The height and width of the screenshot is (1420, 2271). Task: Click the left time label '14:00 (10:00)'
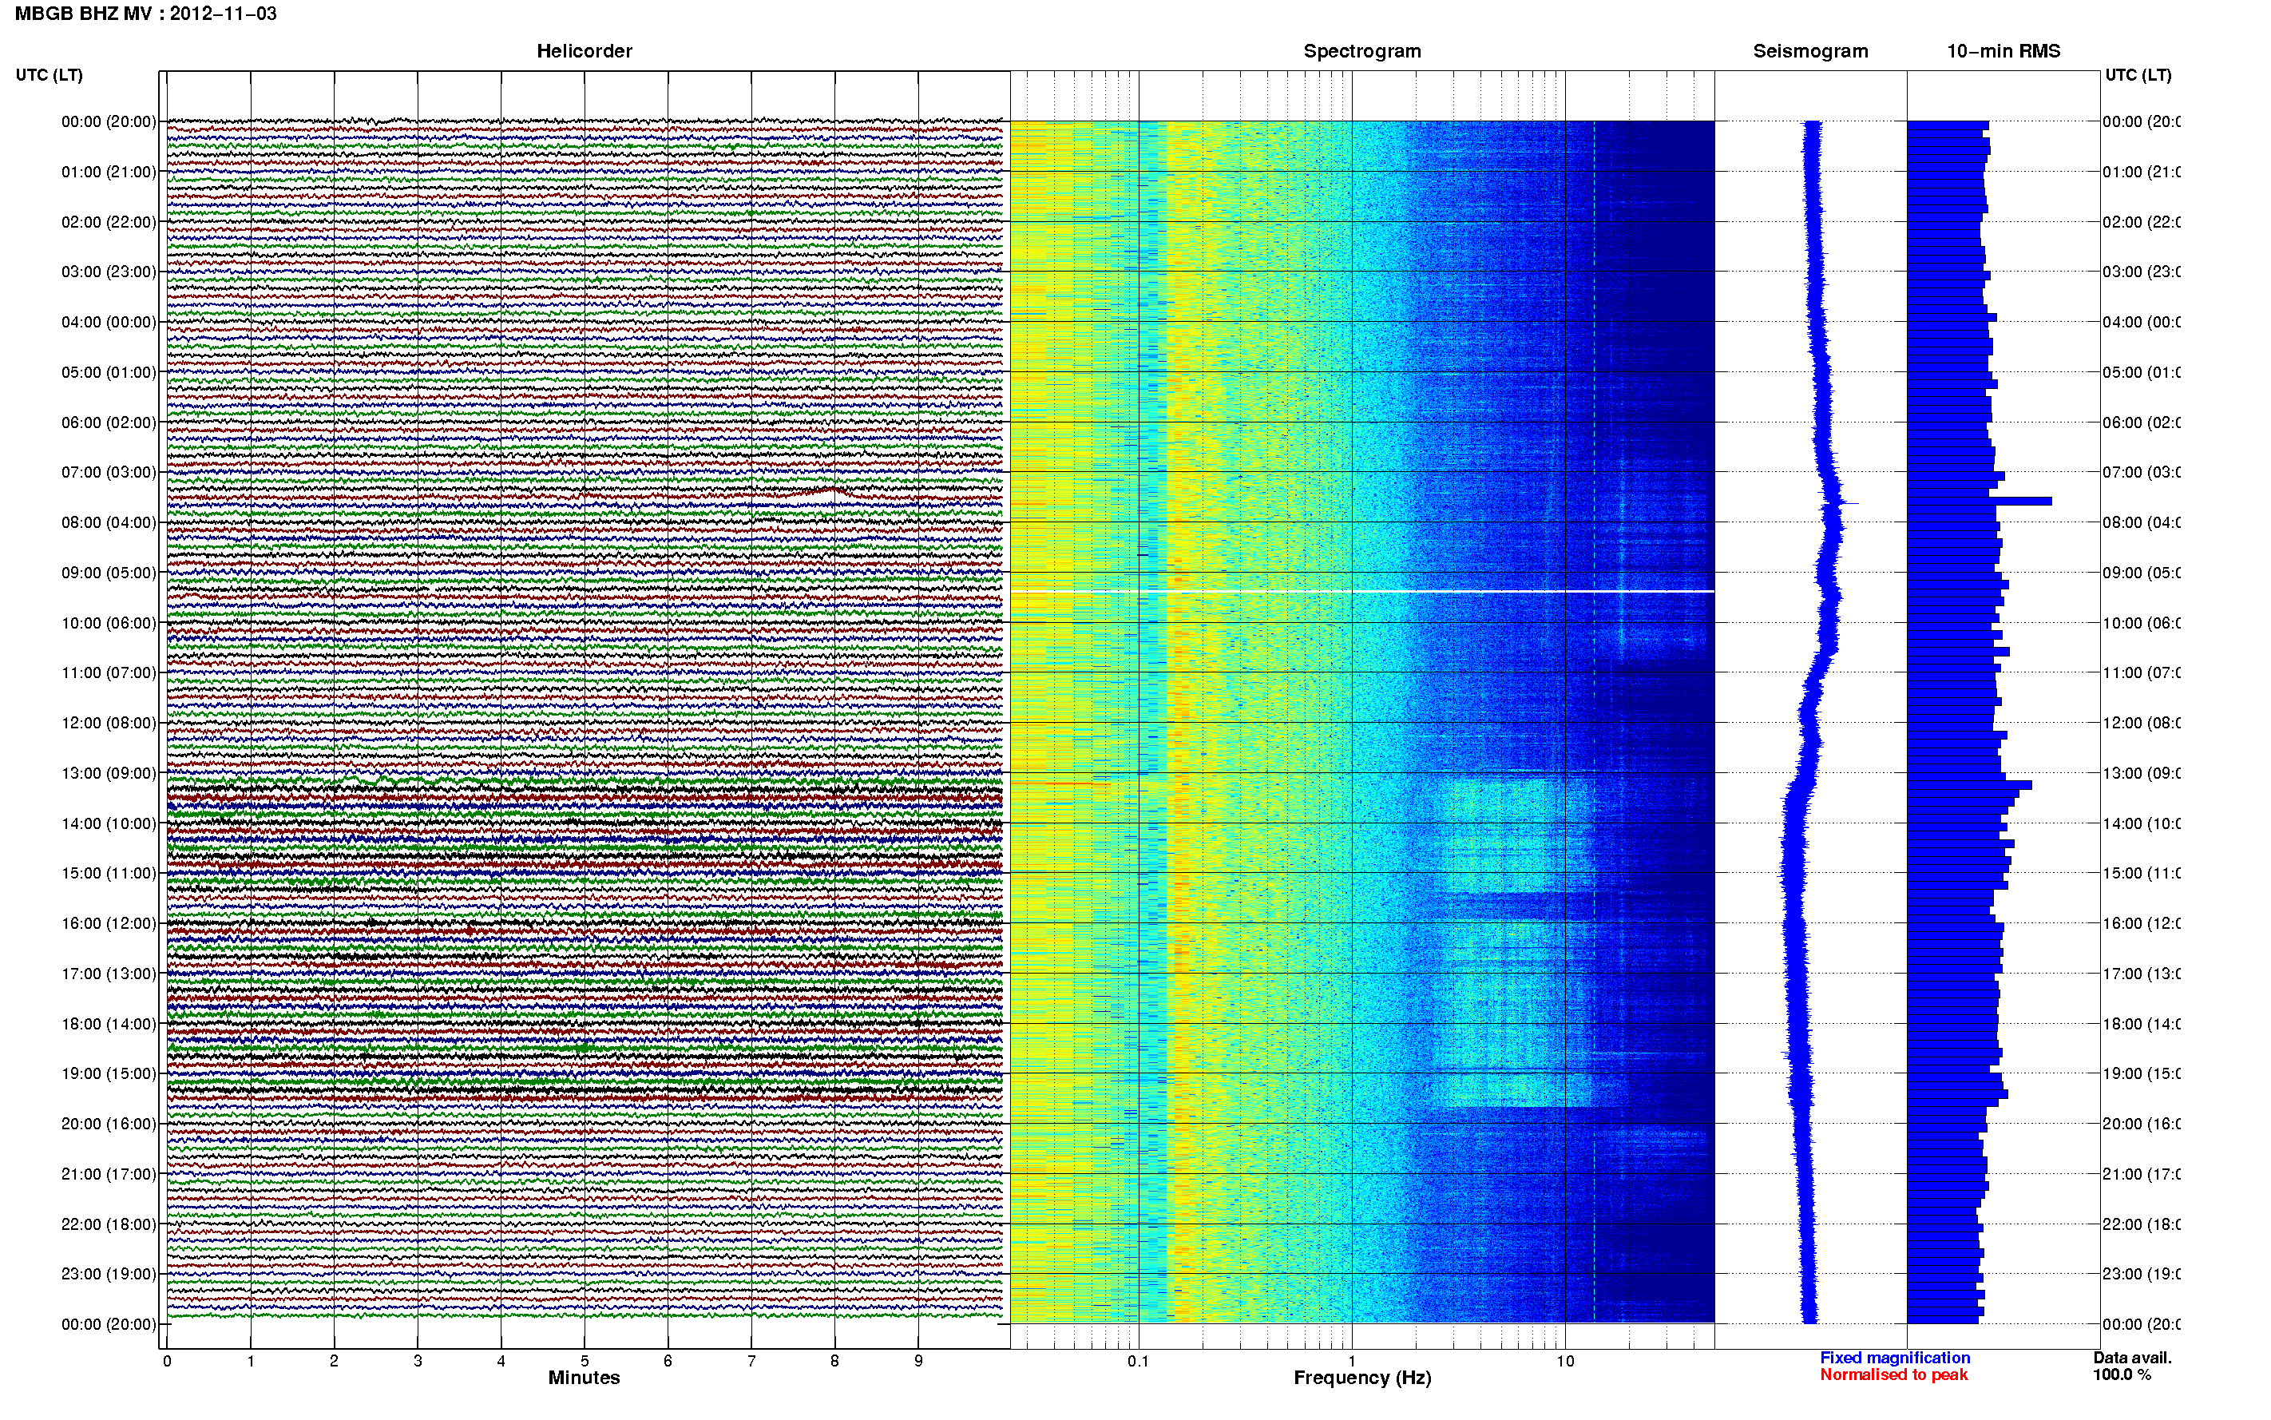pos(109,823)
